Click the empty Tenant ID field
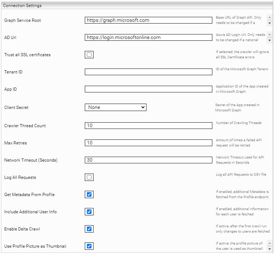Screen dimensions: 274x254 click(x=148, y=72)
